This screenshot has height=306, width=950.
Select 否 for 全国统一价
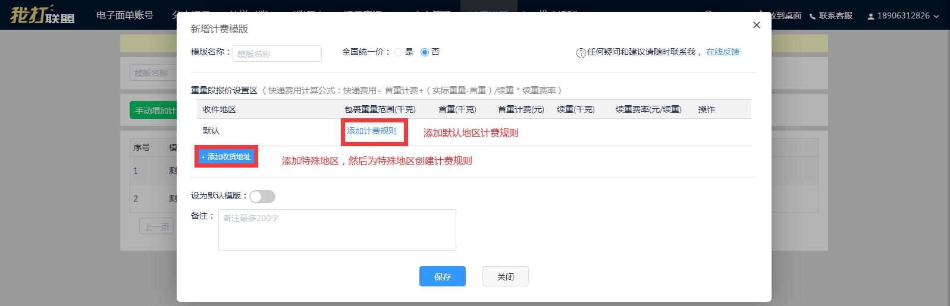[x=424, y=52]
